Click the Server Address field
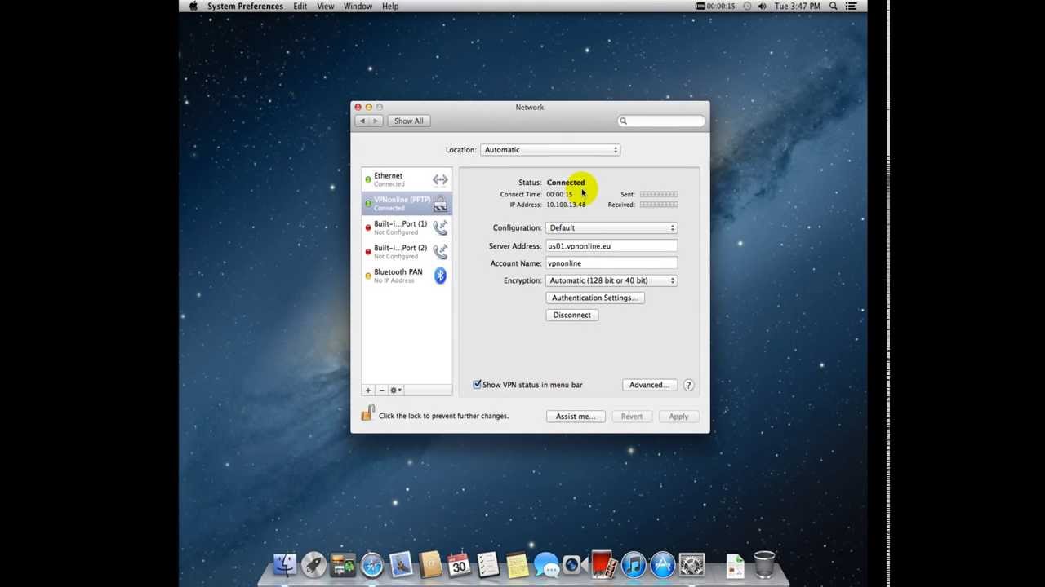1045x587 pixels. 611,246
